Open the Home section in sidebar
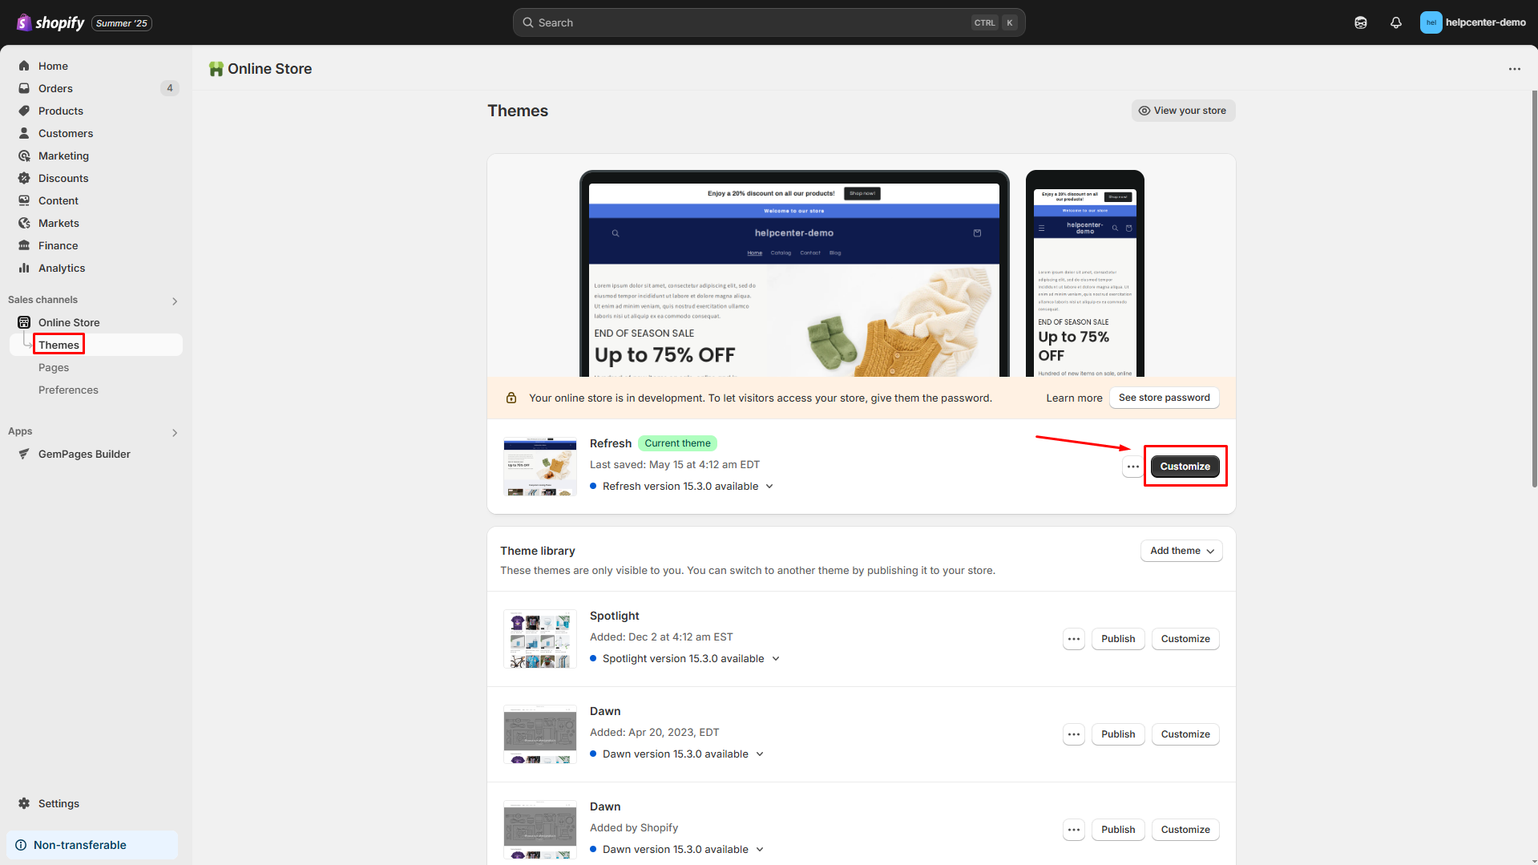The width and height of the screenshot is (1538, 865). [52, 66]
